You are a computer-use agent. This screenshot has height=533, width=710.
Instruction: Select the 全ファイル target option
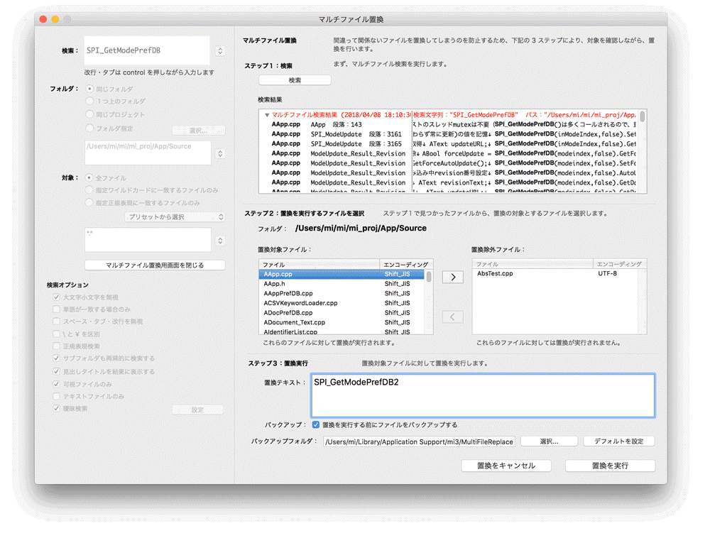[x=89, y=178]
